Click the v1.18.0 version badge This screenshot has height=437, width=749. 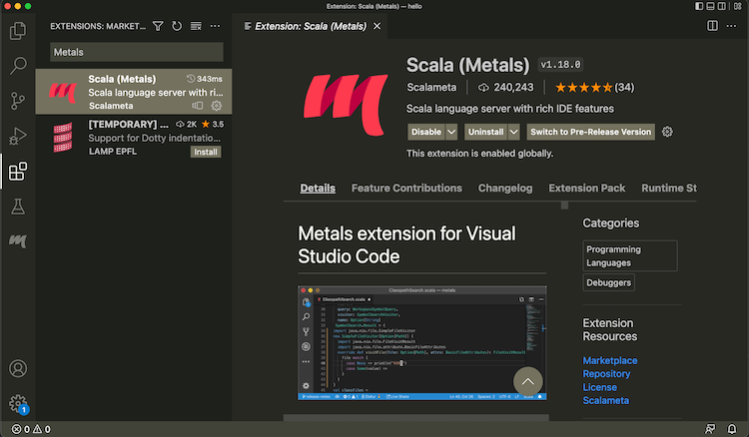point(560,65)
